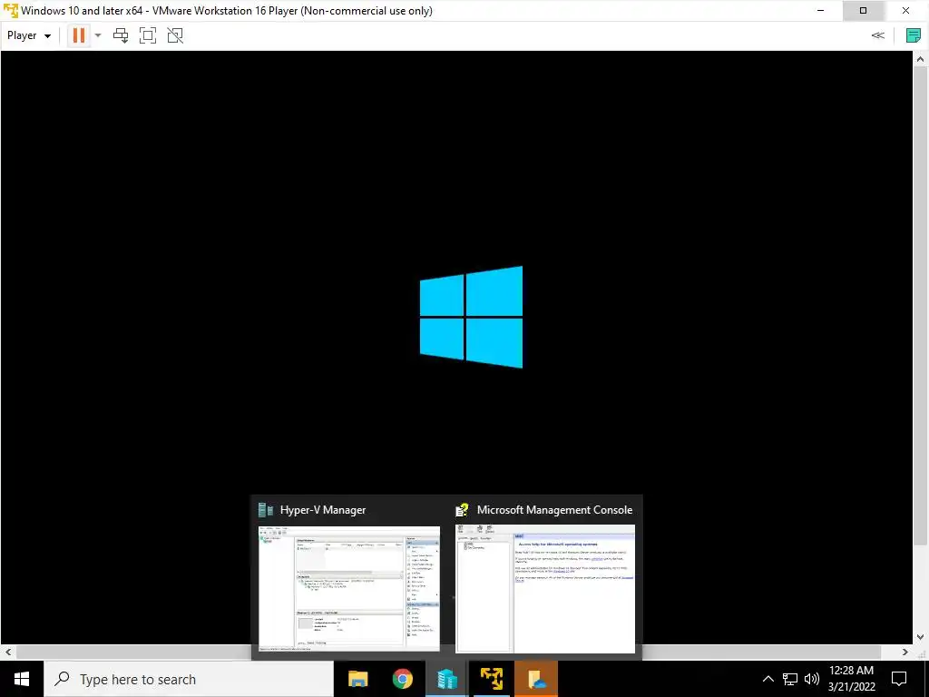Open the Action Center notifications
The height and width of the screenshot is (697, 929).
pos(899,679)
